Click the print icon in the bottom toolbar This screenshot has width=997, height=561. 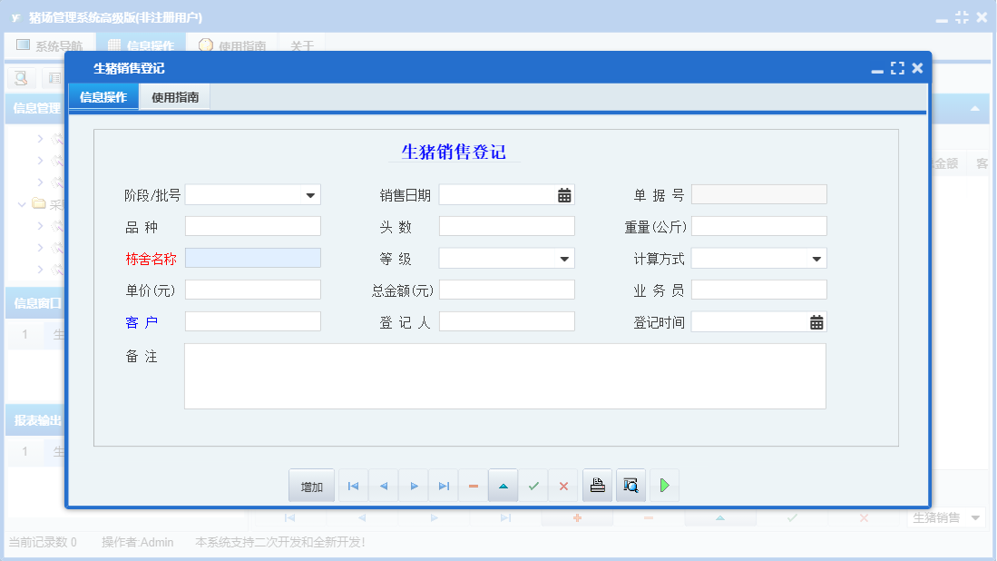[597, 486]
